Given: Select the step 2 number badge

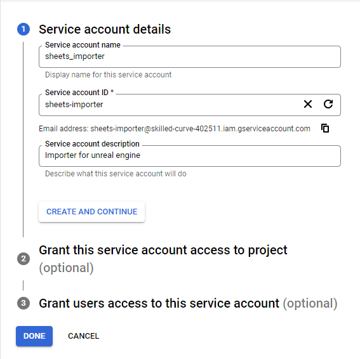Looking at the screenshot, I should 23,259.
